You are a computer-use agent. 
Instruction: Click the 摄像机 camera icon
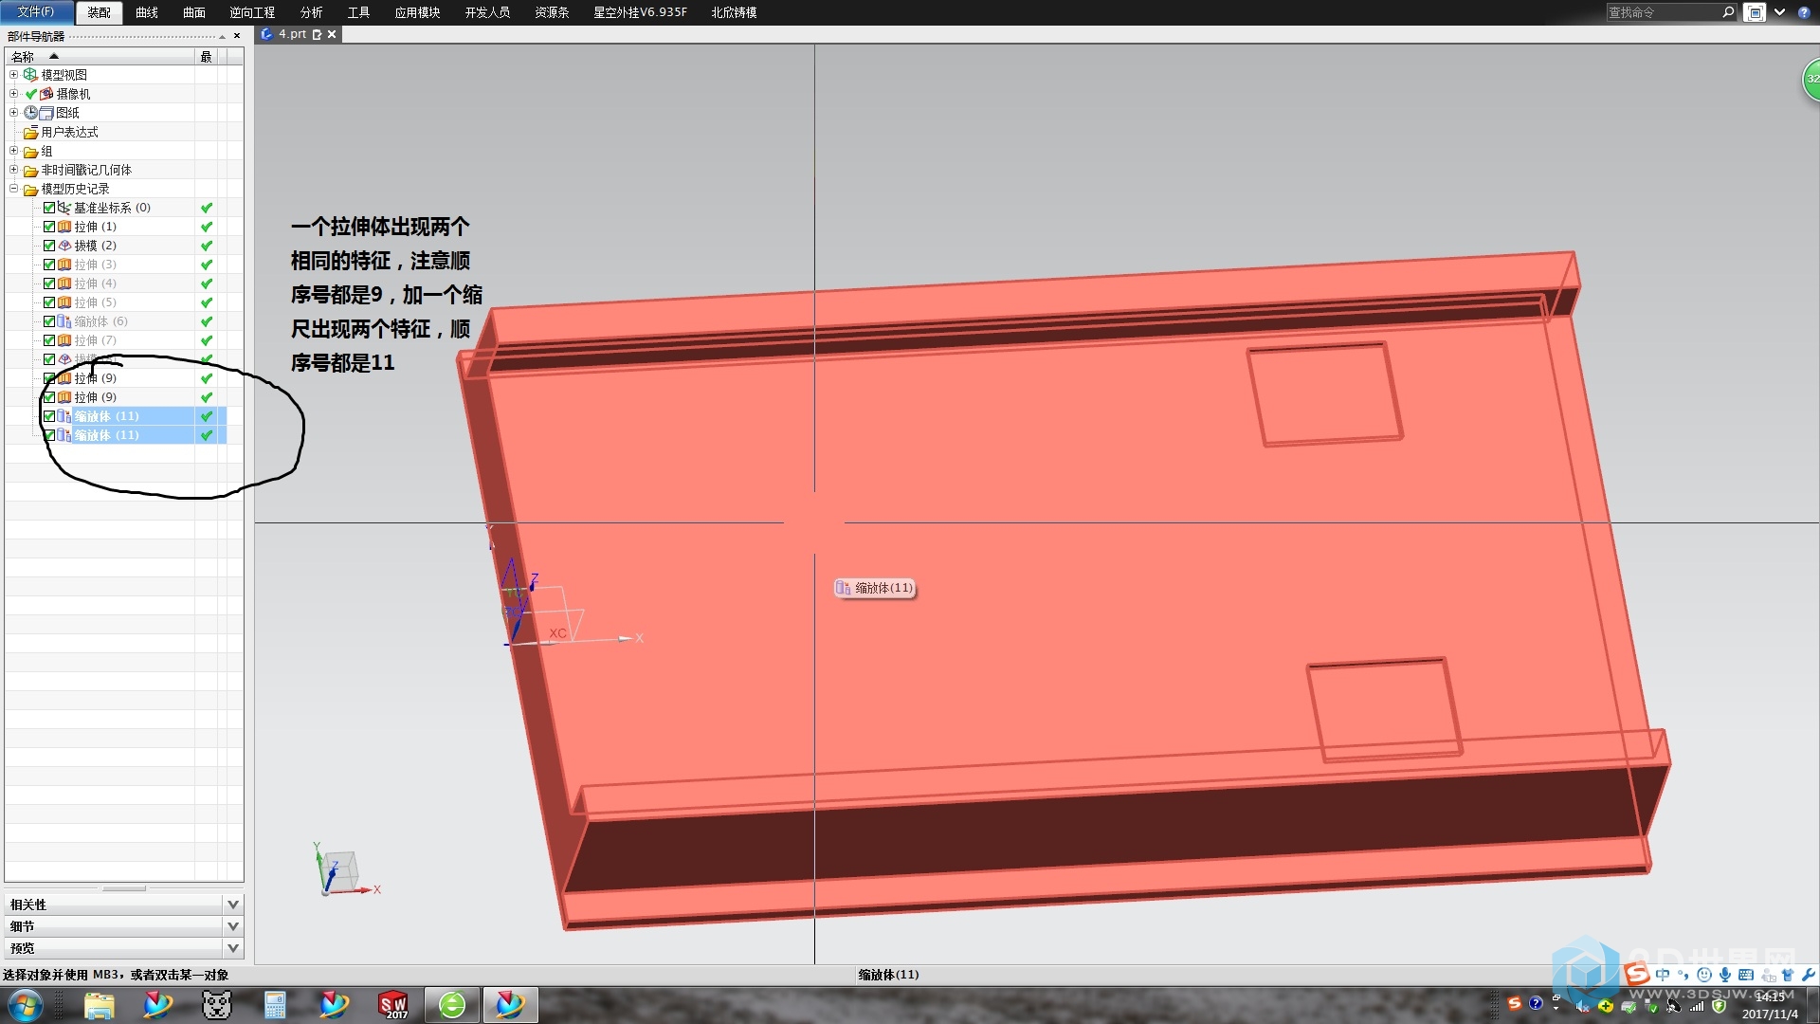(x=46, y=94)
